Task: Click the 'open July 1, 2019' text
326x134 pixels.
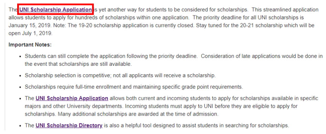Action: click(30, 33)
